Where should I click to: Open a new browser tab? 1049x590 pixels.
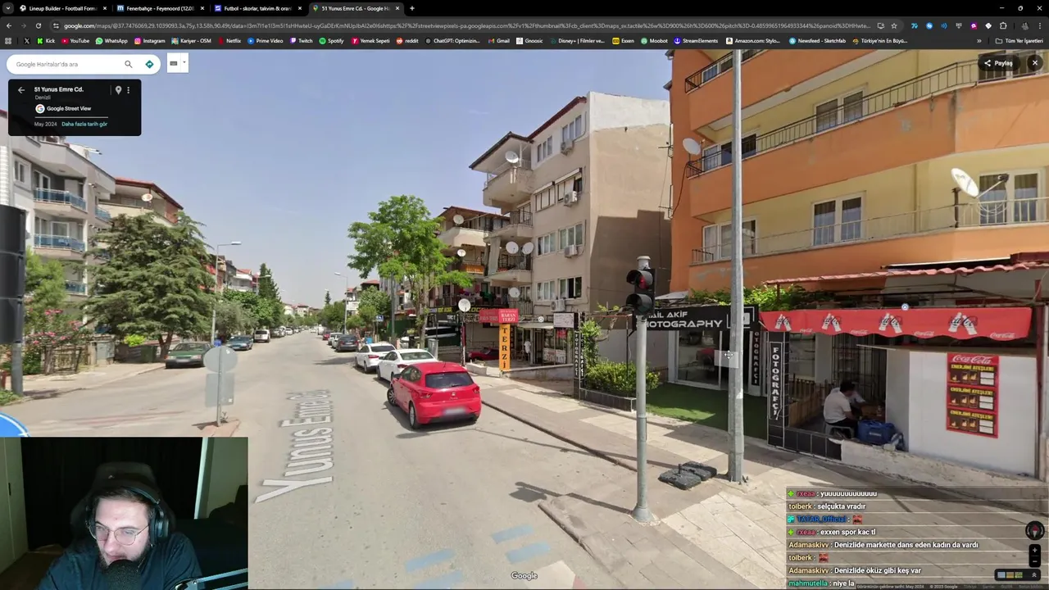(412, 8)
